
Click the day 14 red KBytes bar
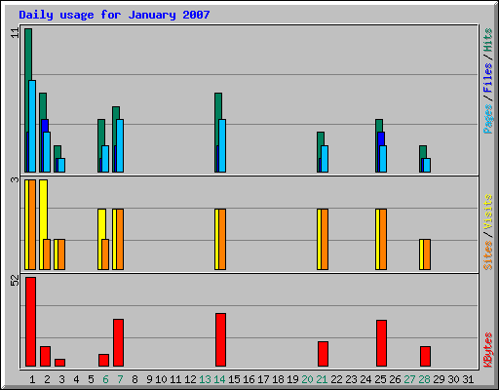click(220, 339)
